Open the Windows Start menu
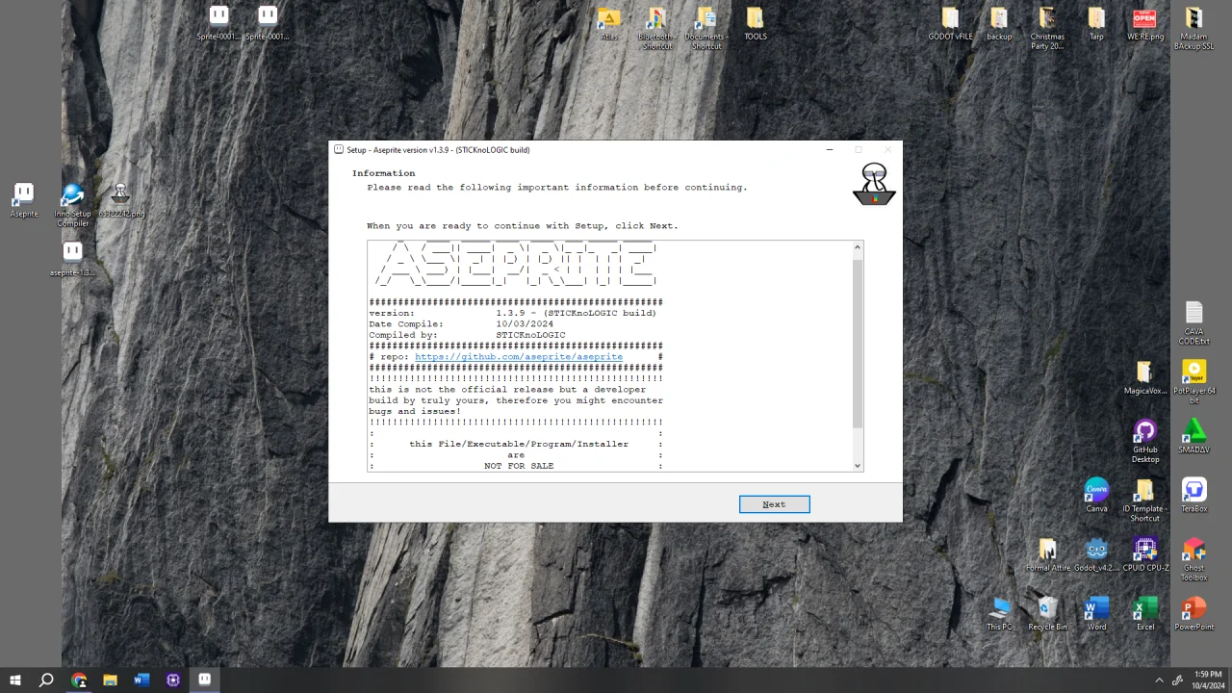1232x693 pixels. 15,680
